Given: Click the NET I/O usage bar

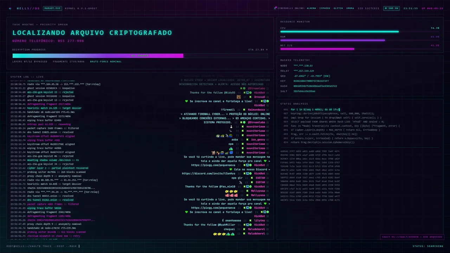Looking at the screenshot, I should click(x=360, y=49).
